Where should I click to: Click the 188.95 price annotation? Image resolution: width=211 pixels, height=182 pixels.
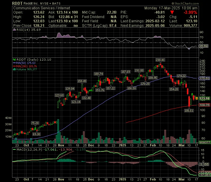pos(153,78)
